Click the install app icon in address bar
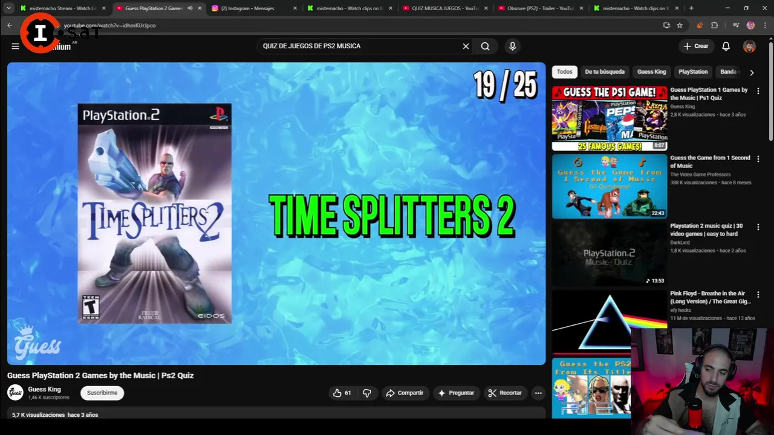This screenshot has height=435, width=774. (666, 25)
